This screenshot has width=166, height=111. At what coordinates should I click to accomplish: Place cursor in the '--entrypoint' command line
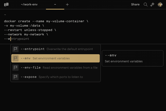(16, 39)
